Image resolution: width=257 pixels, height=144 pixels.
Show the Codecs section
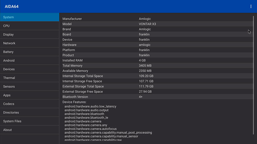pos(30,104)
